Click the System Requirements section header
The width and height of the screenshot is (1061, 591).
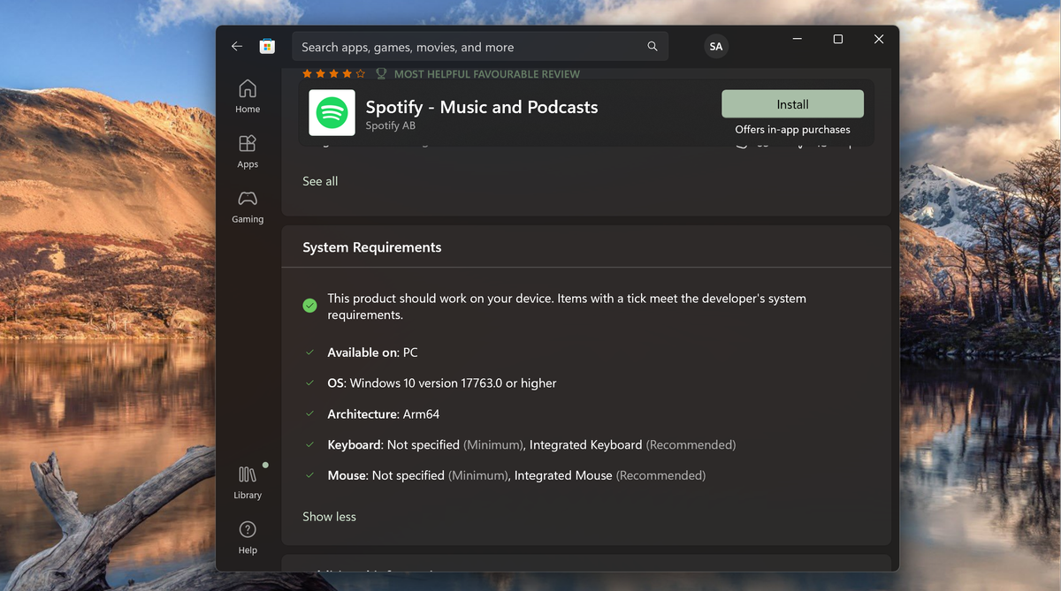click(372, 247)
